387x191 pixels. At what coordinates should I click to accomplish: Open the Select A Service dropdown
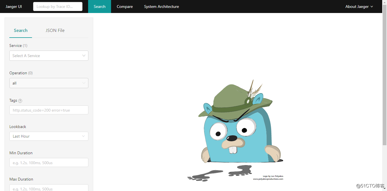pos(49,56)
